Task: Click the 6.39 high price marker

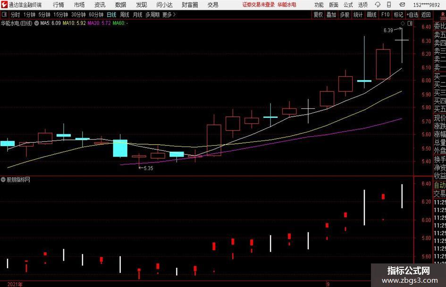Action: (388, 31)
